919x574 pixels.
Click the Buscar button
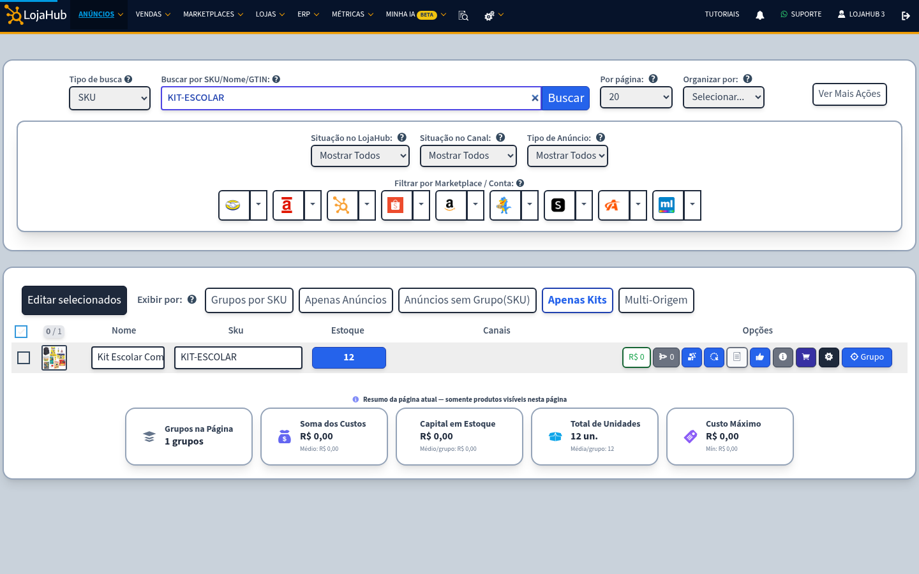pyautogui.click(x=565, y=98)
